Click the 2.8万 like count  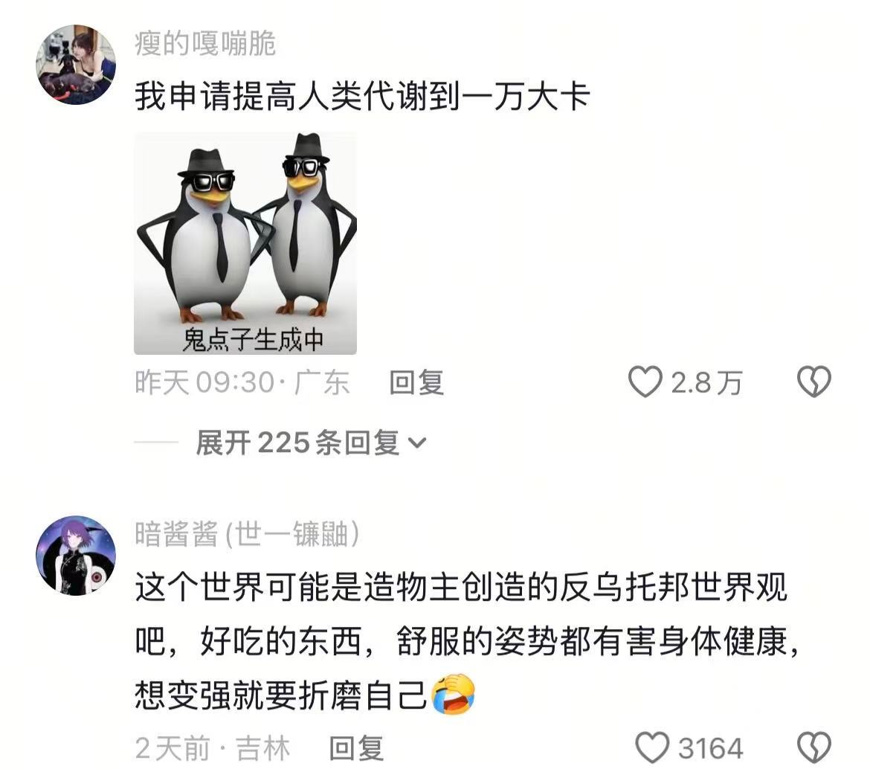(x=706, y=383)
